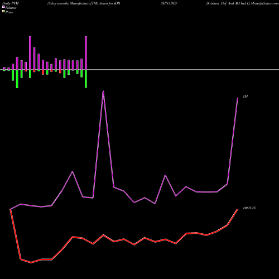The height and width of the screenshot is (279, 279).
Task: Click the 1M volume value label
Action: pyautogui.click(x=246, y=97)
